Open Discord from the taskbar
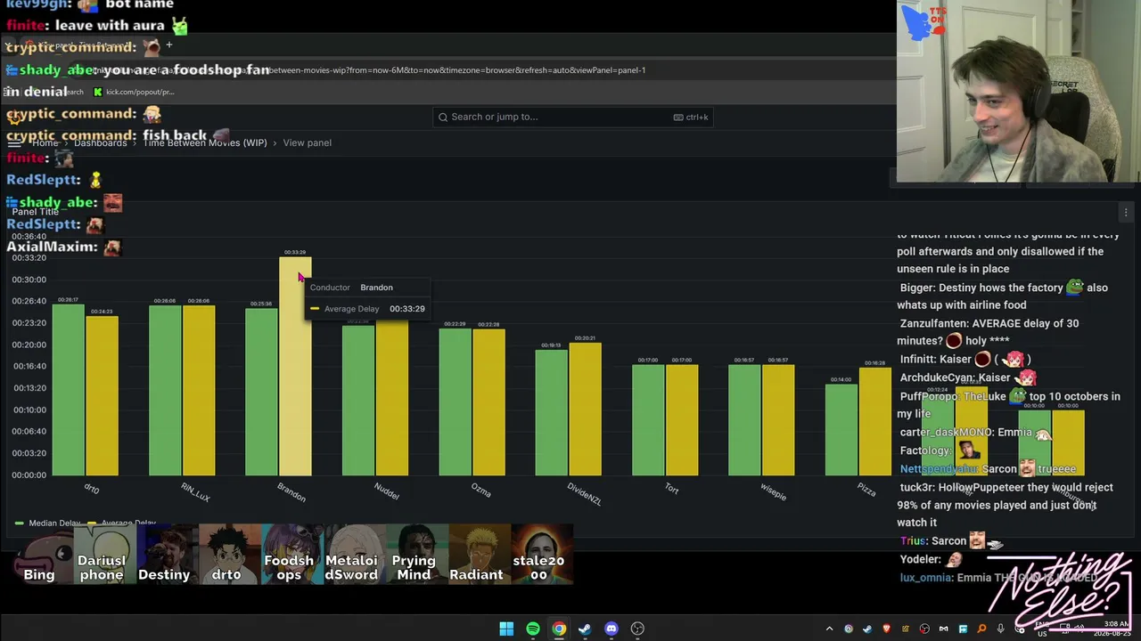The width and height of the screenshot is (1141, 641). [x=612, y=629]
